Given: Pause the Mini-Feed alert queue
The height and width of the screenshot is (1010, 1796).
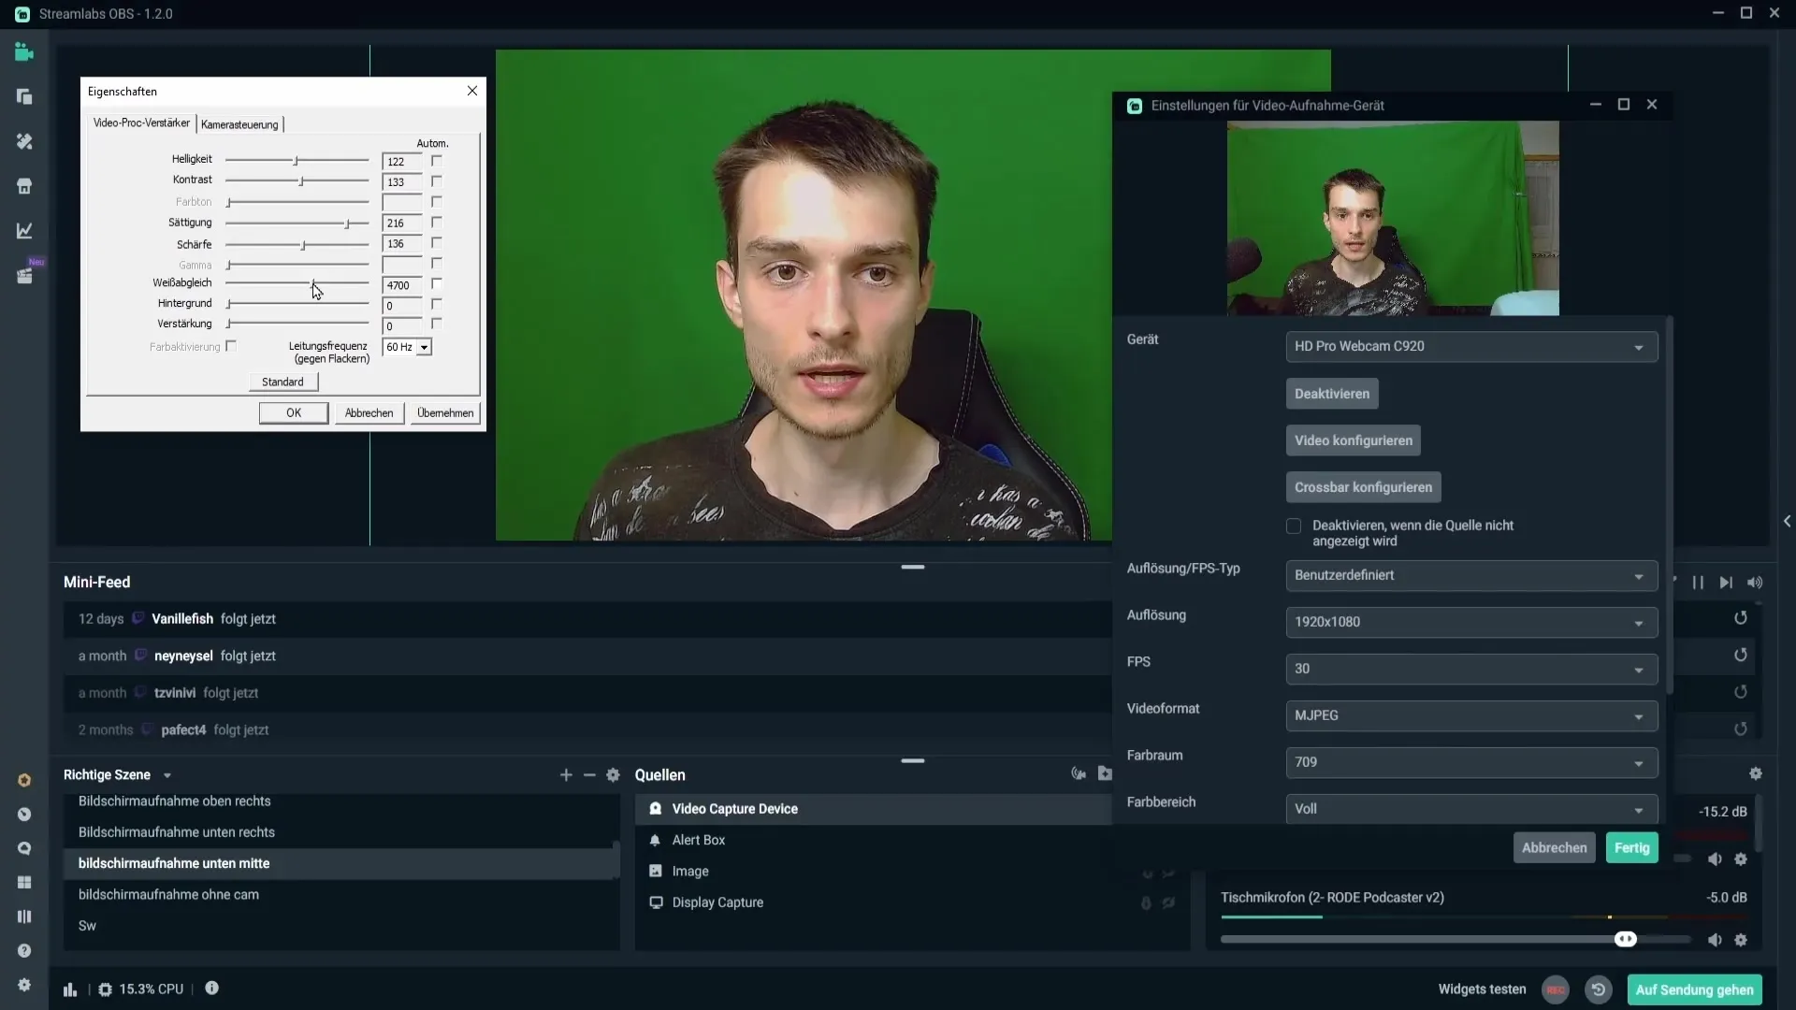Looking at the screenshot, I should point(1698,583).
